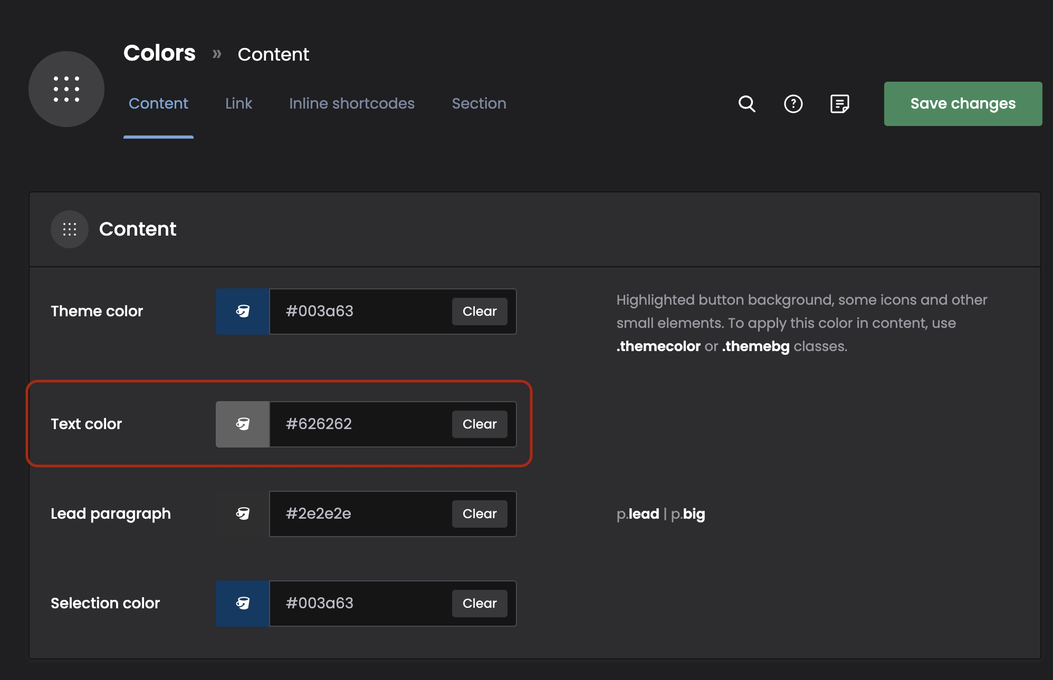Click Colors breadcrumb heading
Viewport: 1053px width, 680px height.
point(159,53)
